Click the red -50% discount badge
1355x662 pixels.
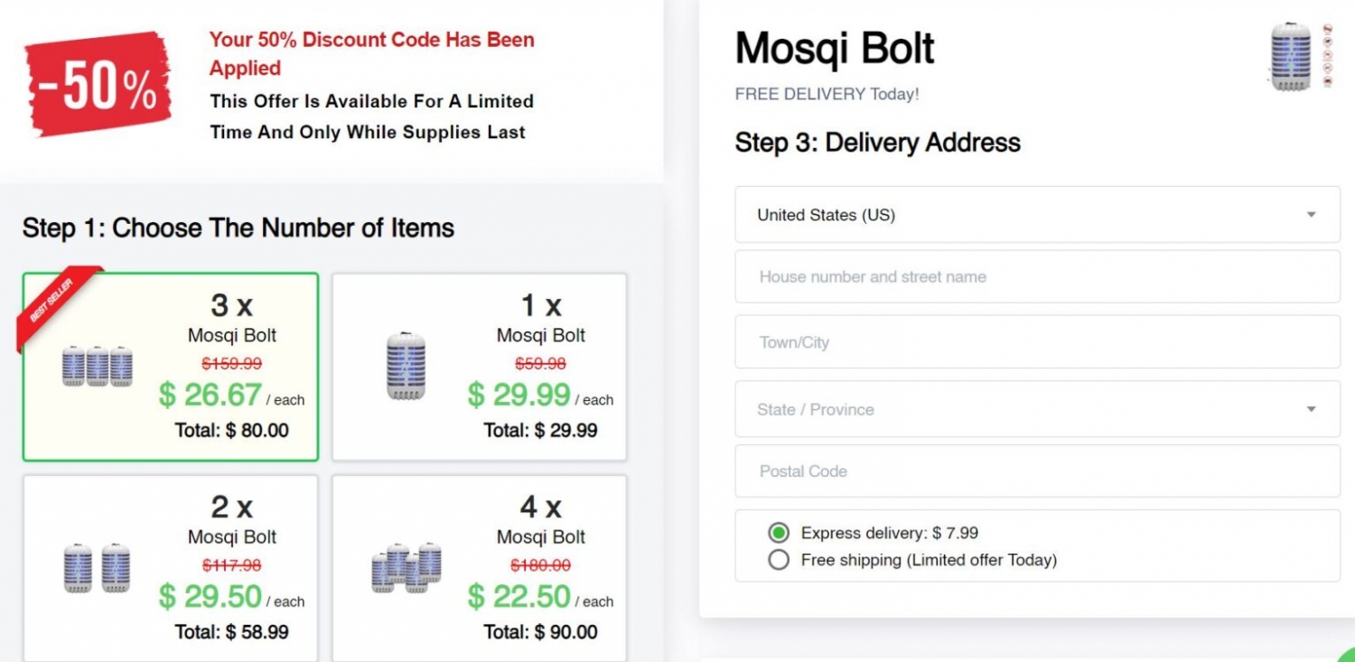point(98,85)
